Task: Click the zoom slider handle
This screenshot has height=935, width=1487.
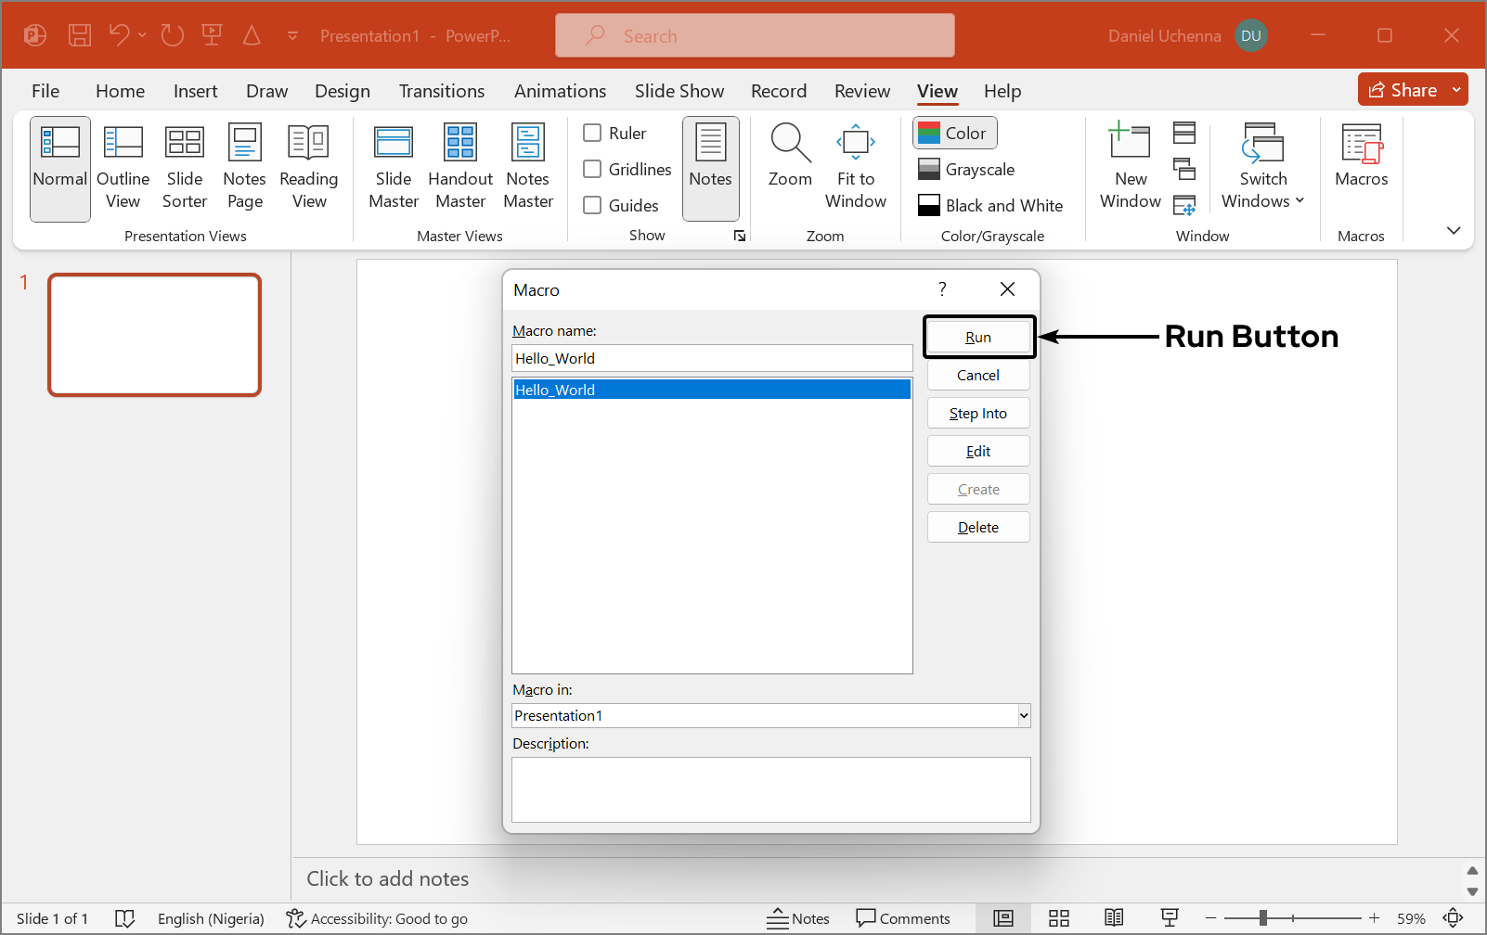Action: click(1263, 918)
